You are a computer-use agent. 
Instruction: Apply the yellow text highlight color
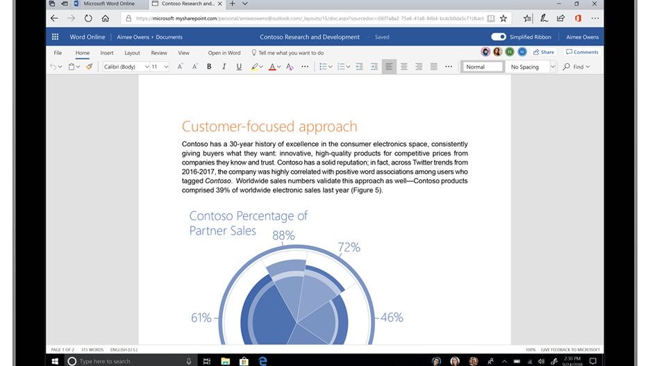255,67
